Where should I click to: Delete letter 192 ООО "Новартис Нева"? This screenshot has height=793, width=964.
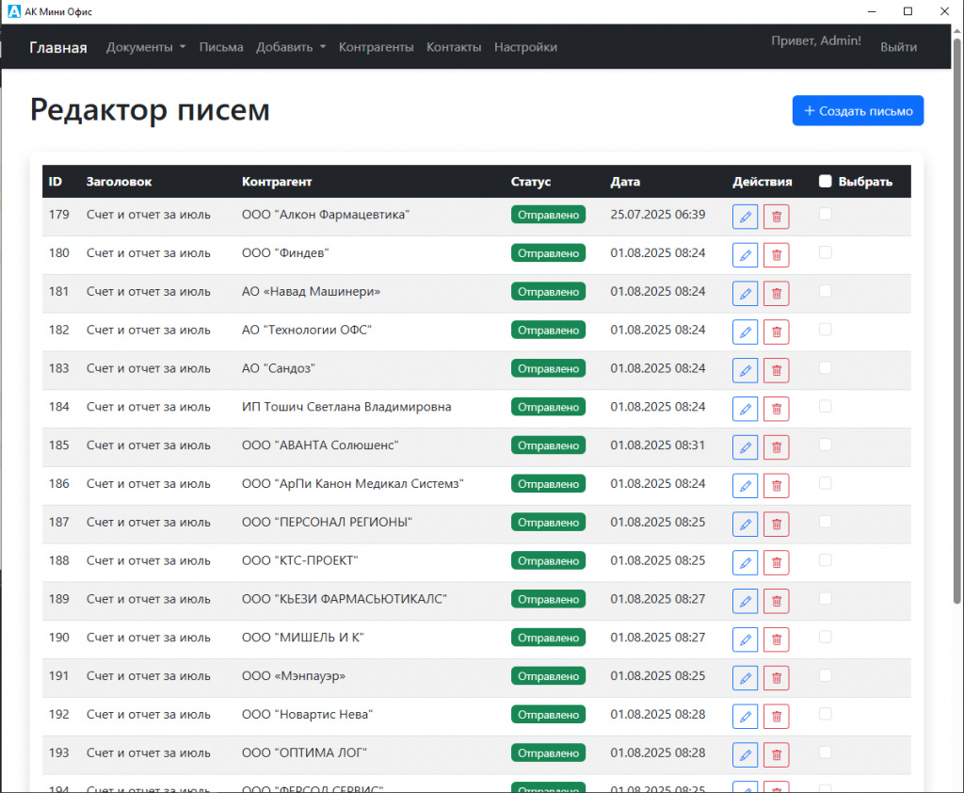[x=776, y=716]
